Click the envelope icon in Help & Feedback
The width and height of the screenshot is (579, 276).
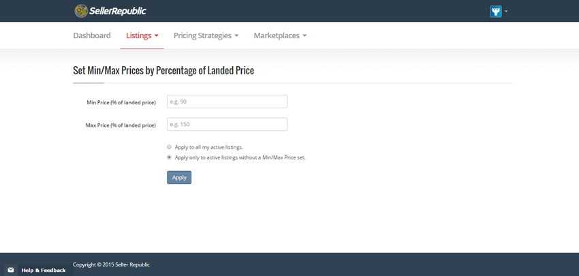tap(11, 270)
